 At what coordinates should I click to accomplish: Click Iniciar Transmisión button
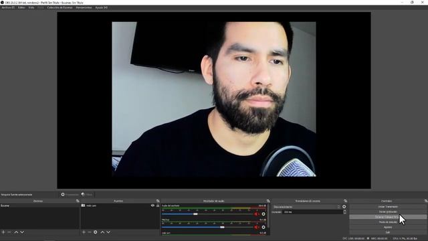(x=388, y=207)
